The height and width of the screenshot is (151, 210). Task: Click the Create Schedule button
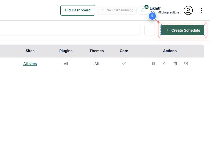pyautogui.click(x=183, y=30)
